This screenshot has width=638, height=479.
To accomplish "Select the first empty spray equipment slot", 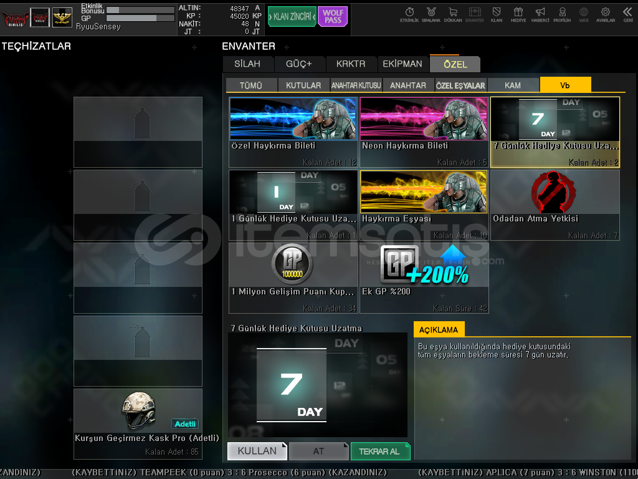I will pyautogui.click(x=138, y=132).
